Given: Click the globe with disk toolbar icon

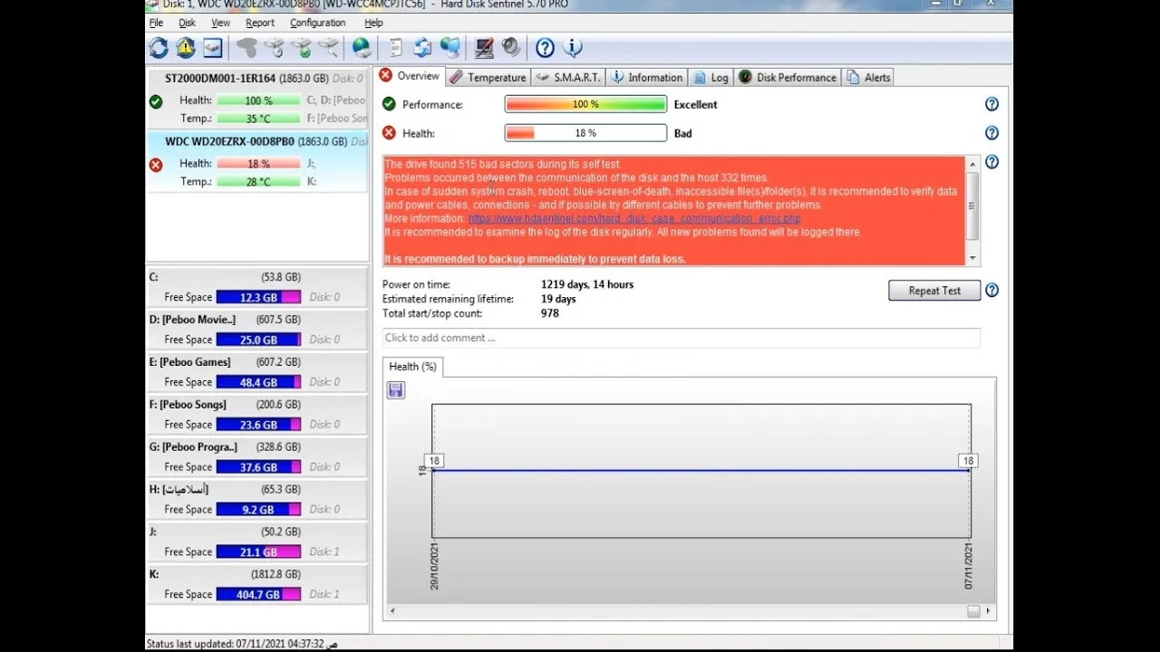Looking at the screenshot, I should [x=362, y=48].
